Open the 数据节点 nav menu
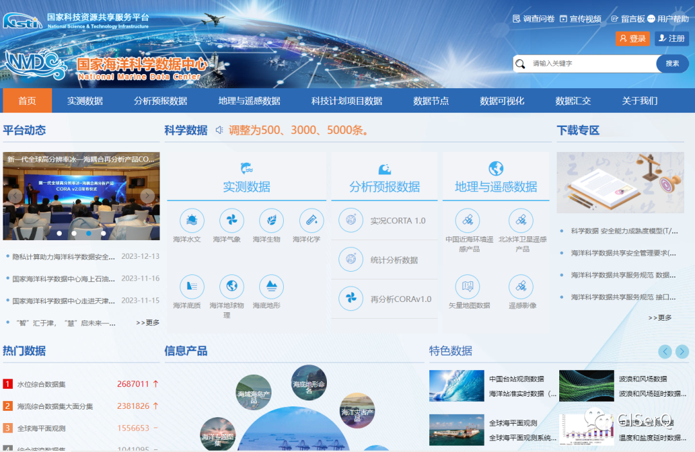The image size is (695, 452). (431, 100)
